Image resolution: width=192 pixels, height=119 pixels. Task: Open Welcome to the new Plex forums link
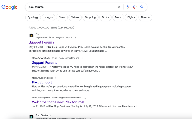click(x=58, y=102)
